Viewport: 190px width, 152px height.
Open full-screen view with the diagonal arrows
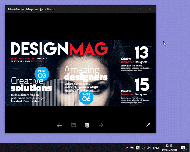click(148, 125)
